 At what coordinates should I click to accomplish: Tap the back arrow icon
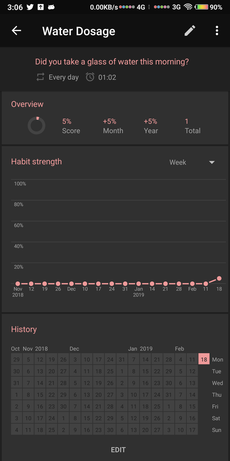coord(17,31)
